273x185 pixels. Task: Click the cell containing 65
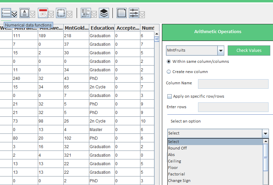pos(76,87)
